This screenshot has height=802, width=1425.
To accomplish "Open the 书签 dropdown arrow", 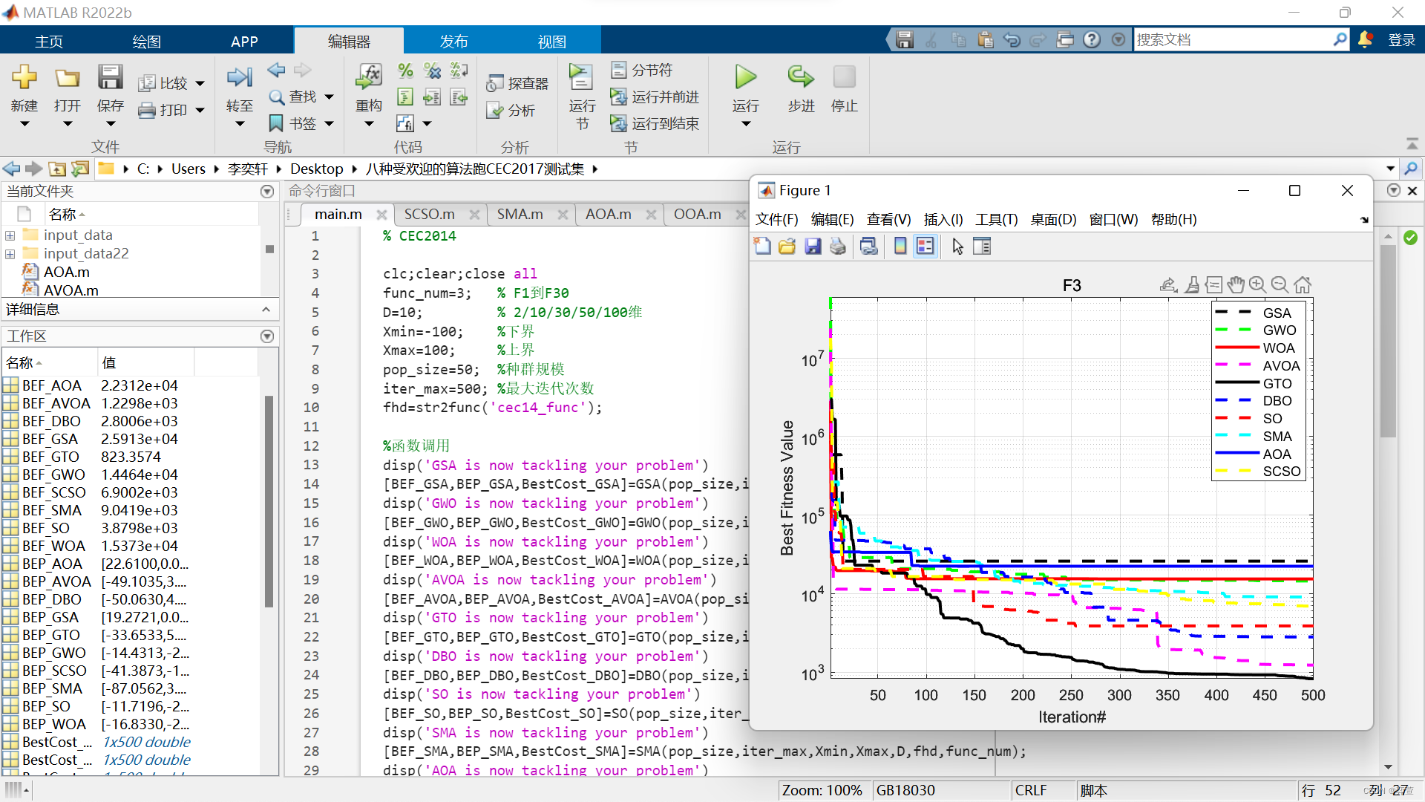I will pyautogui.click(x=329, y=124).
